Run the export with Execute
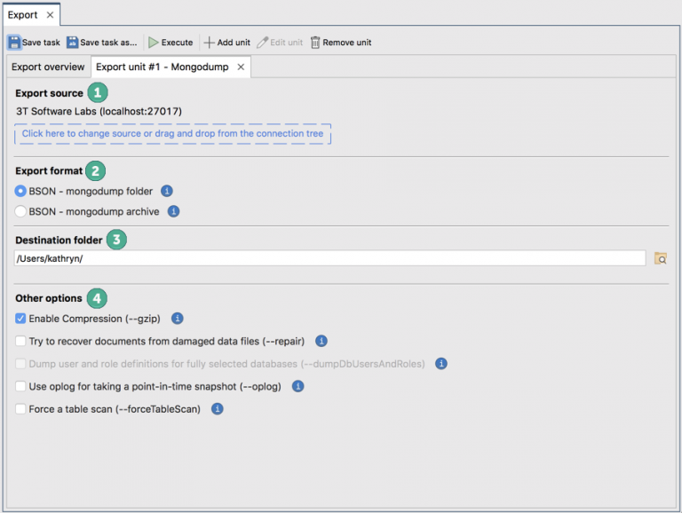This screenshot has height=513, width=682. click(154, 43)
